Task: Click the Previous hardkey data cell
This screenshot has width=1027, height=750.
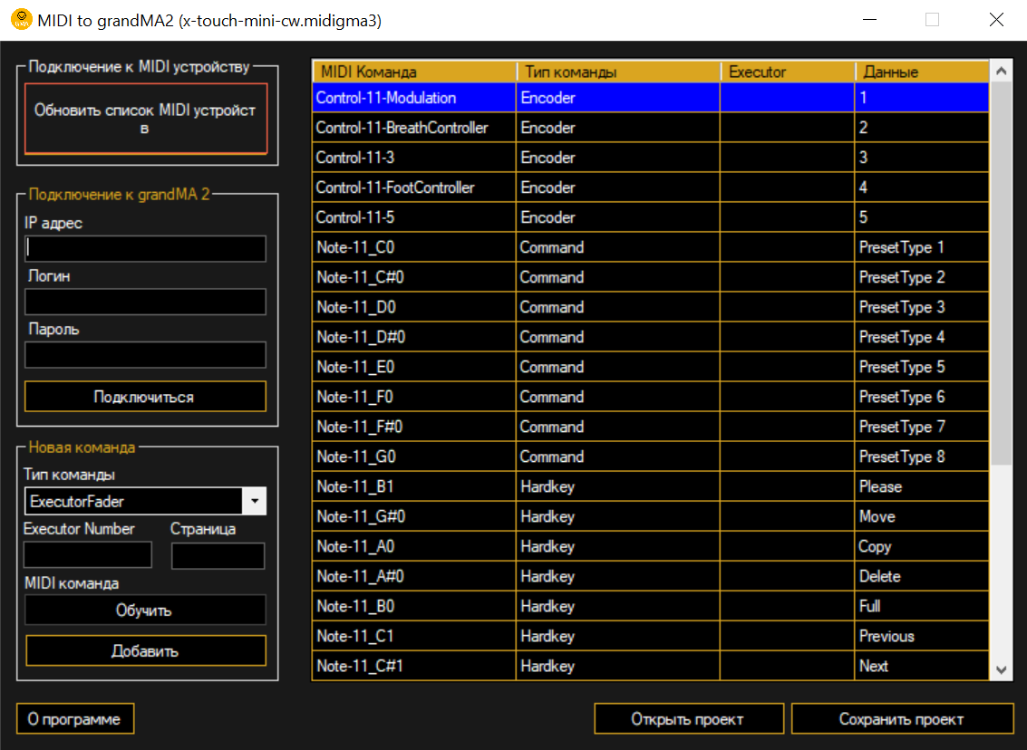Action: tap(922, 636)
